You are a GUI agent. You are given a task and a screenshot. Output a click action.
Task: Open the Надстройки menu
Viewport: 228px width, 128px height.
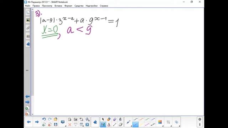92,6
